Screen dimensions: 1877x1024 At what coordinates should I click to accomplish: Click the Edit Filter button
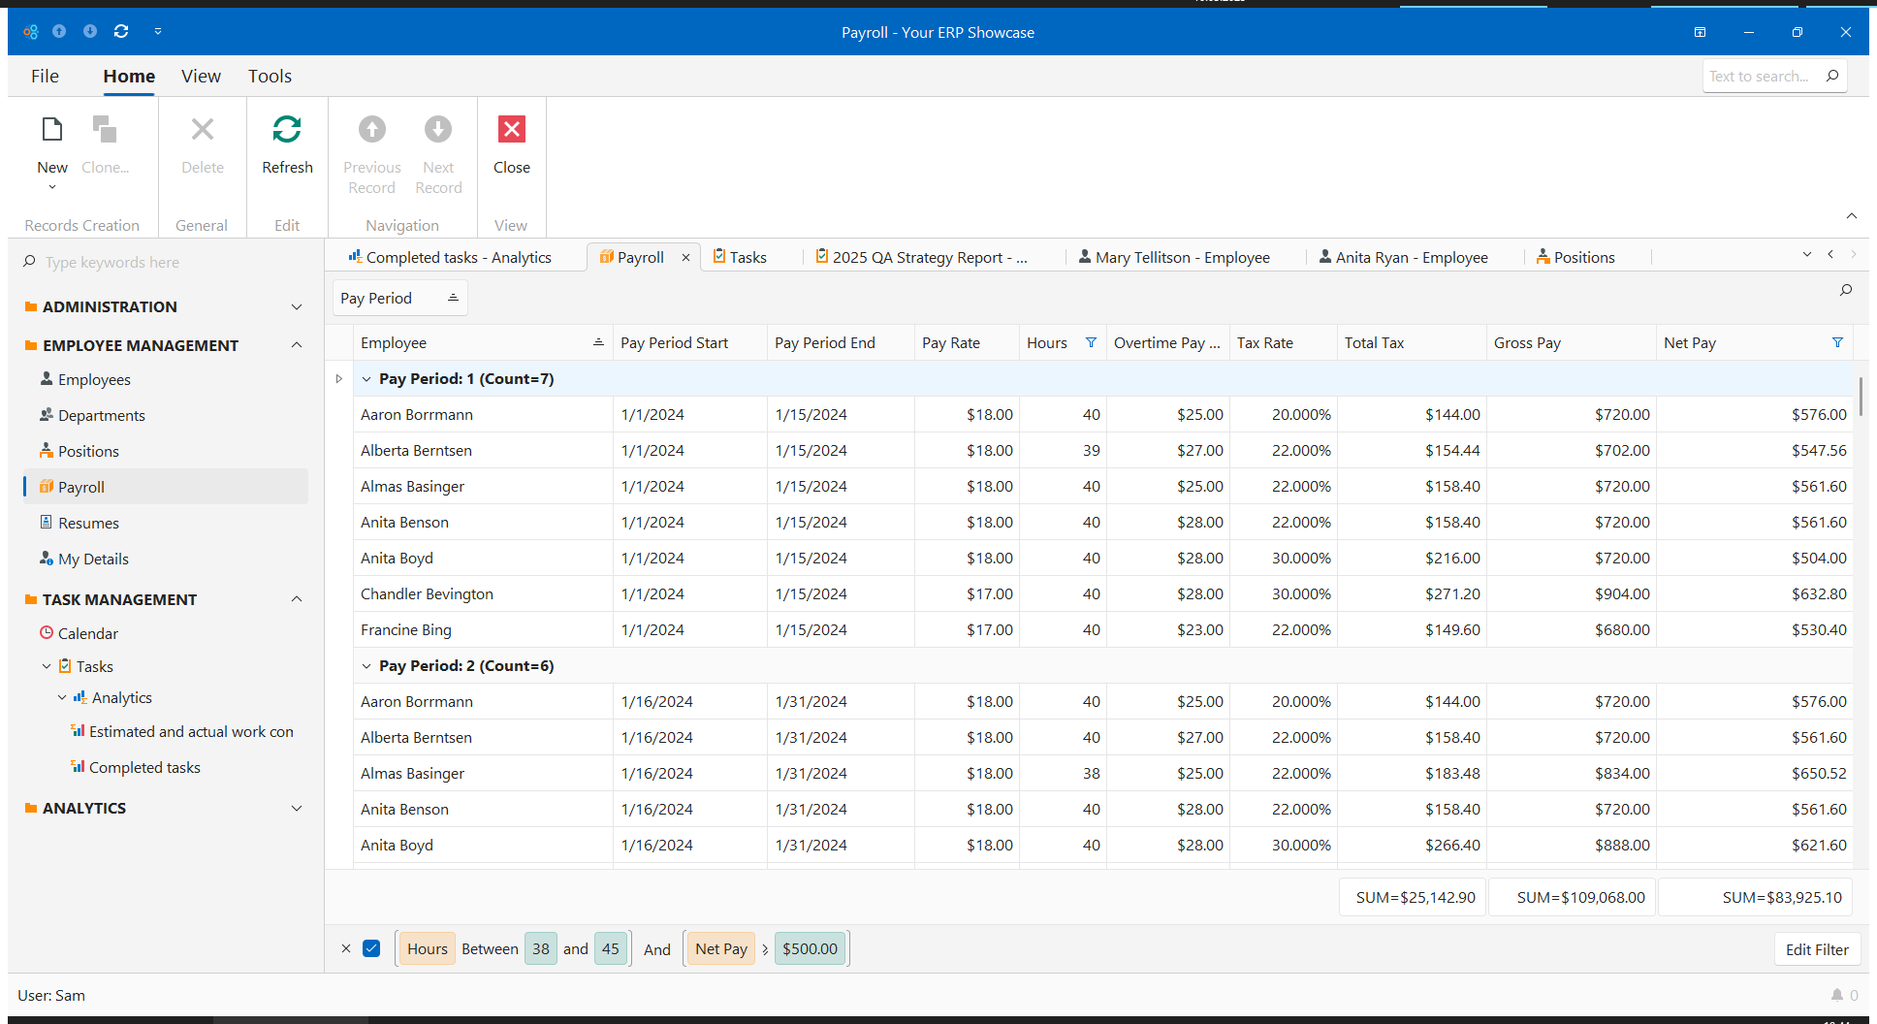coord(1816,949)
